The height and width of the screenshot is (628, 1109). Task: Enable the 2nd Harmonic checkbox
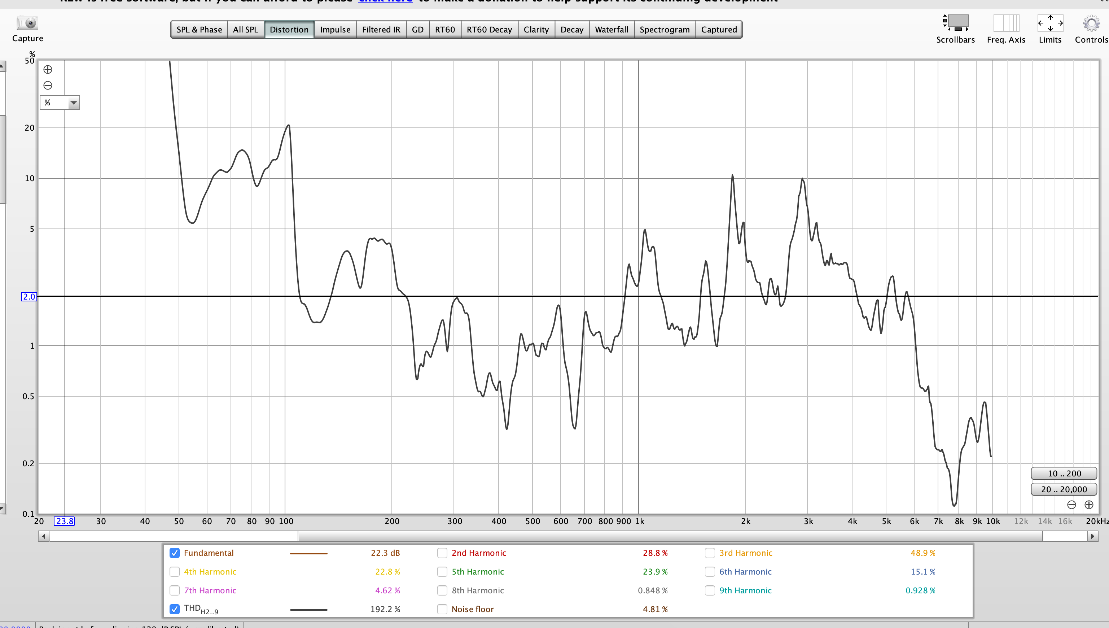pos(442,553)
